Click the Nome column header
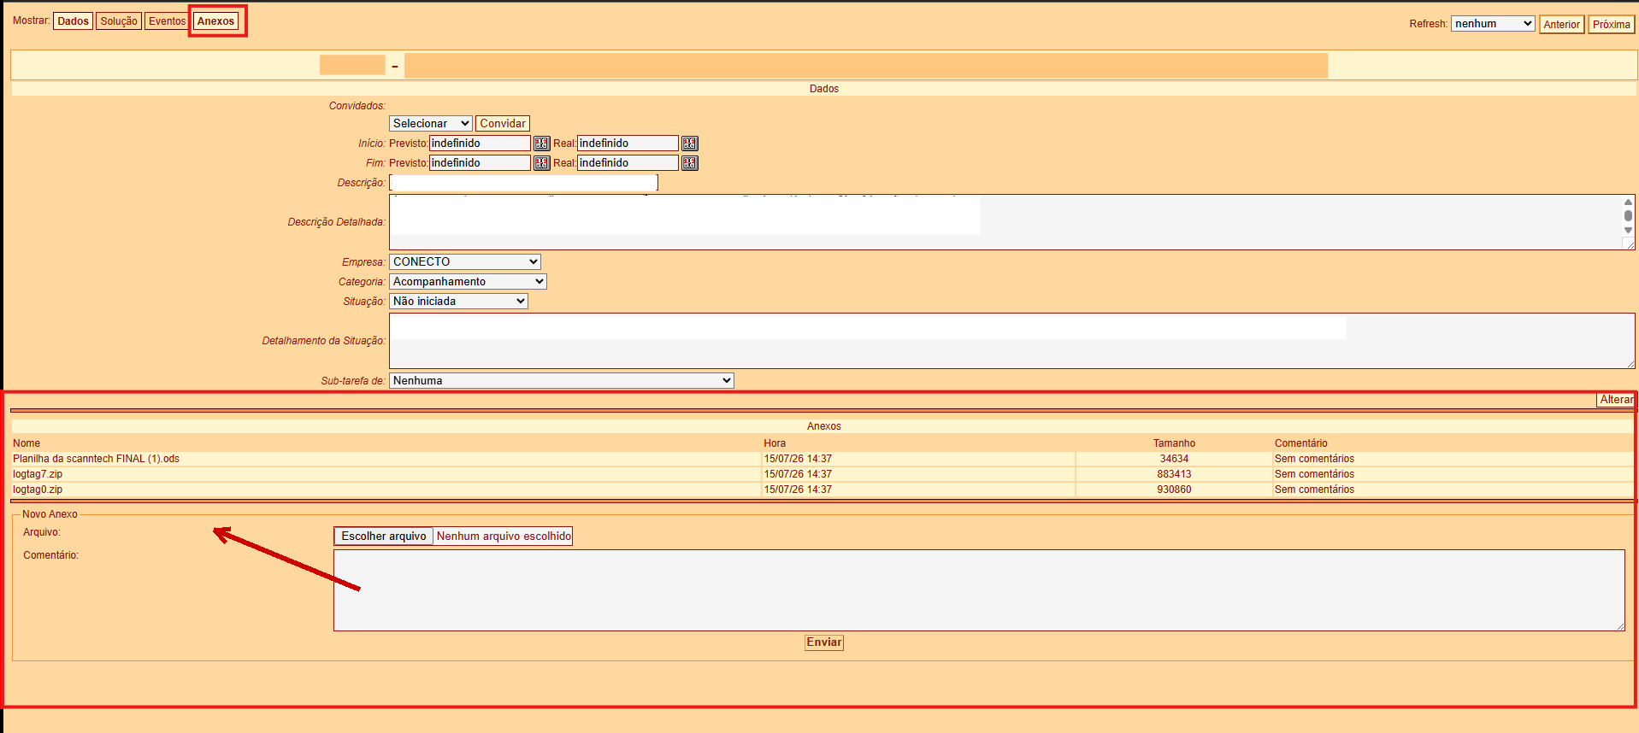Screen dimensions: 1639x733 pos(27,443)
